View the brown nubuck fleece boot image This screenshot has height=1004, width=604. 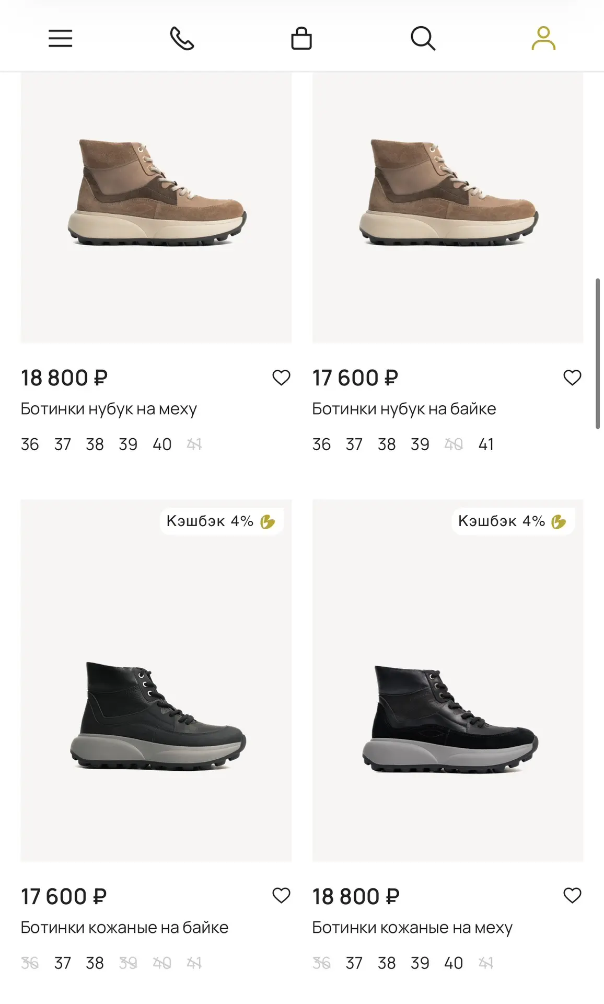point(448,208)
